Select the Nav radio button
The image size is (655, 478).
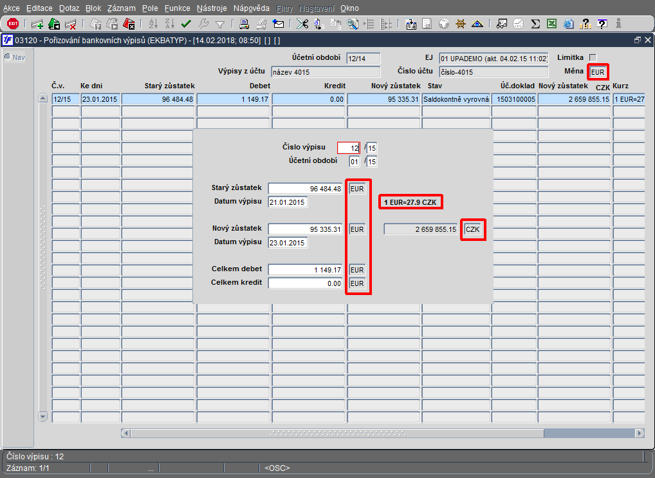tap(8, 57)
